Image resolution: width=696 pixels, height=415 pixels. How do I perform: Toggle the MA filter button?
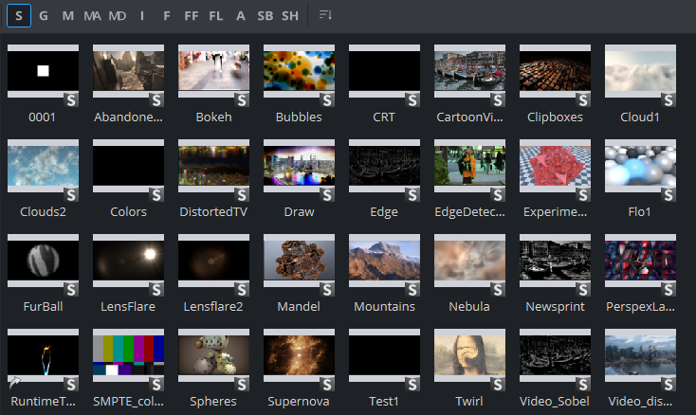(92, 15)
